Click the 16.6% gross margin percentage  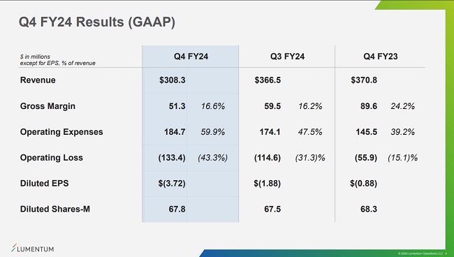tap(213, 106)
